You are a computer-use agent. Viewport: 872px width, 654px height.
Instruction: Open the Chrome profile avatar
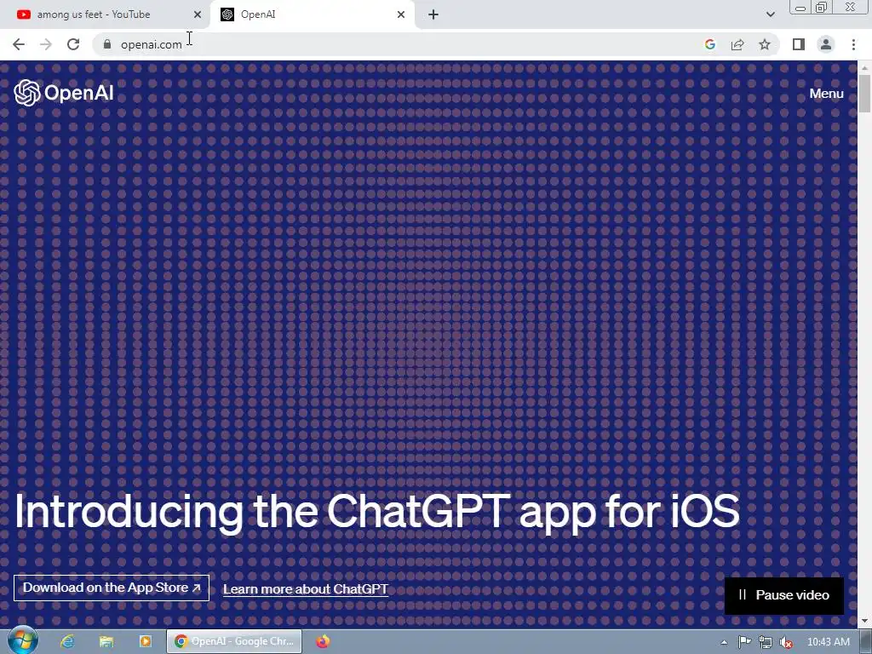point(826,44)
